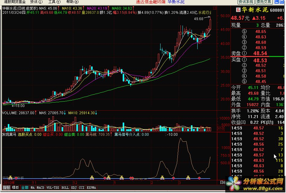Select the BOLL indicator tab
Viewport: 286px width, 193px height.
(65, 188)
